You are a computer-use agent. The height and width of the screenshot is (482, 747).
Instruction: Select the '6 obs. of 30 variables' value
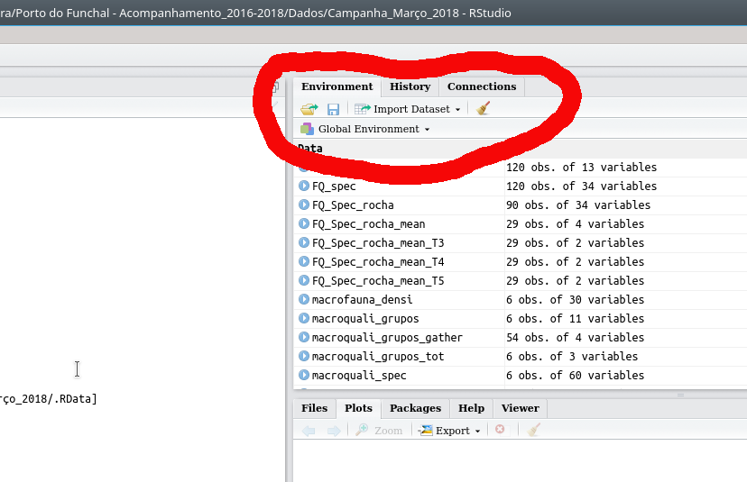click(x=575, y=300)
